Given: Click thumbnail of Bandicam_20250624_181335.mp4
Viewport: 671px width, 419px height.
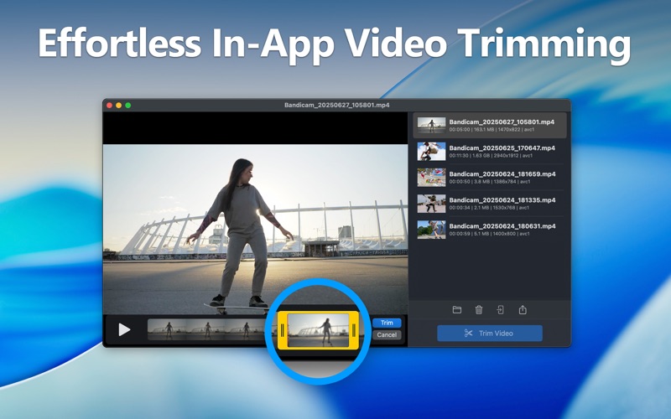Looking at the screenshot, I should pos(431,204).
